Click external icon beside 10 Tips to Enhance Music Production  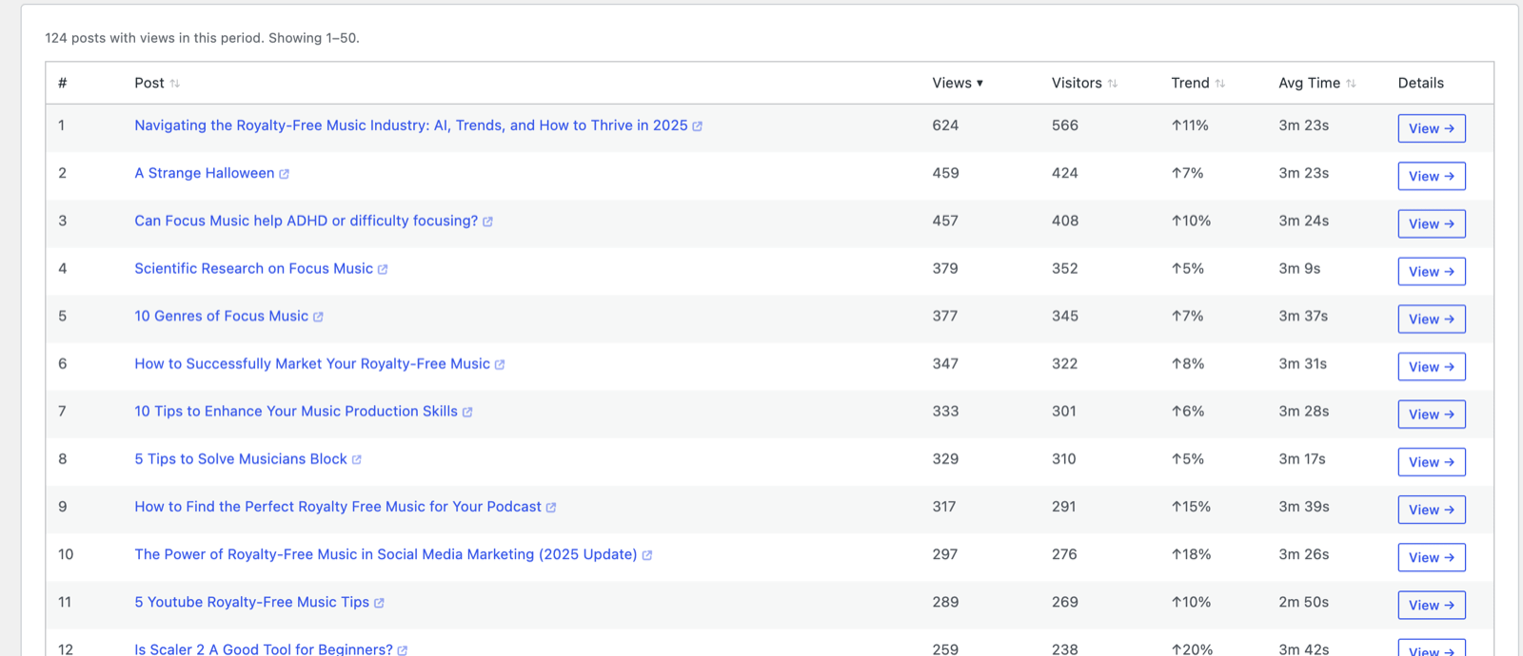(467, 412)
